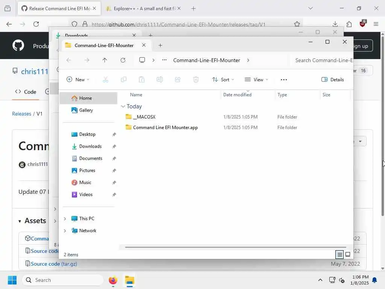This screenshot has height=289, width=385.
Task: Open File Explorer from the Windows taskbar
Action: 130,280
